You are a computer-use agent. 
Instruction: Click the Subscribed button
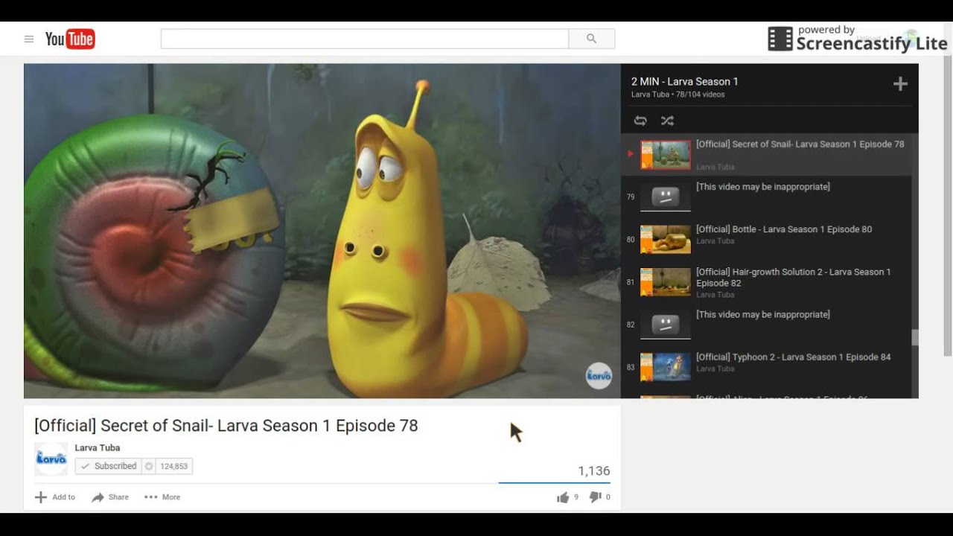point(109,466)
